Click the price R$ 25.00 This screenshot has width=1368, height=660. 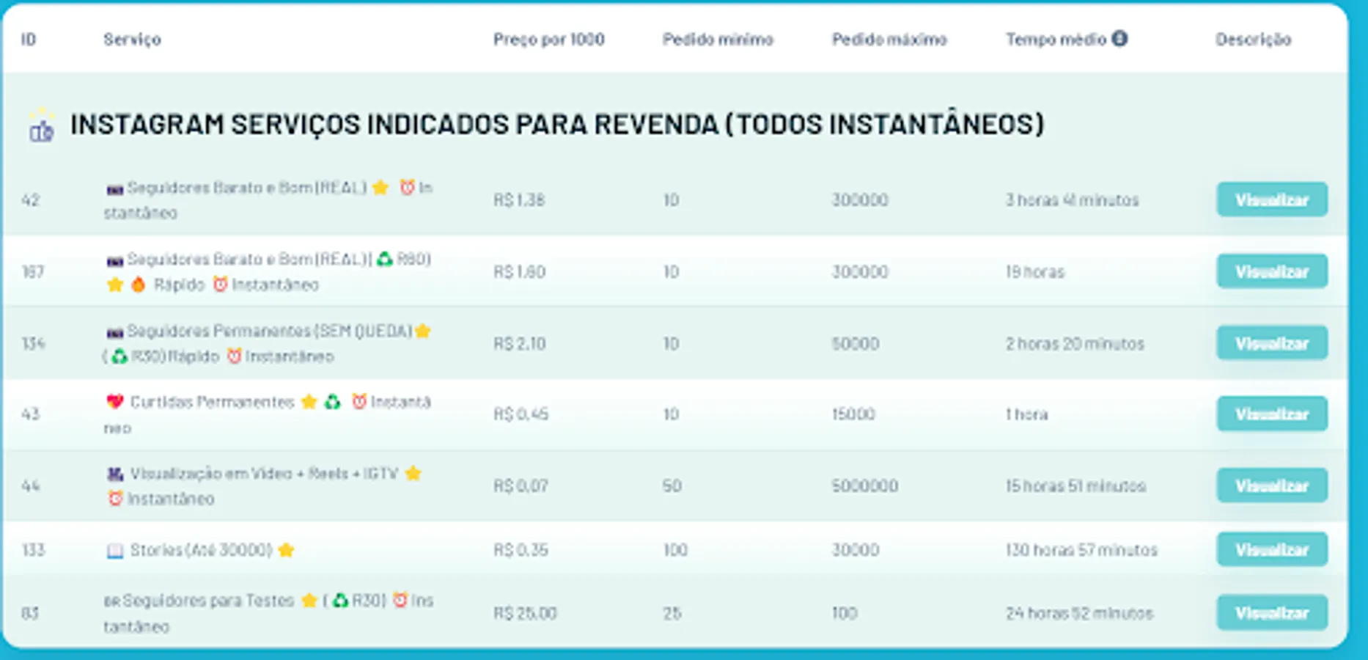click(x=525, y=613)
